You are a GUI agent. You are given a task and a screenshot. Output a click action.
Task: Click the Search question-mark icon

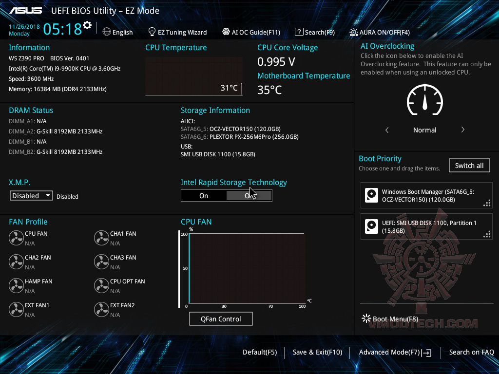point(299,32)
